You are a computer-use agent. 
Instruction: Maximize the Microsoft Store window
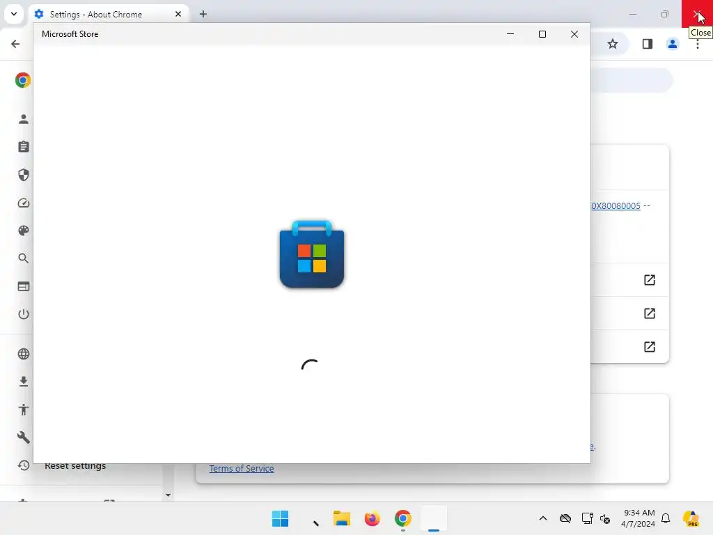point(542,34)
